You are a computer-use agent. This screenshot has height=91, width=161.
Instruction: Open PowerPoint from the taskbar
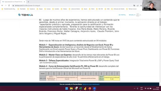point(90,88)
